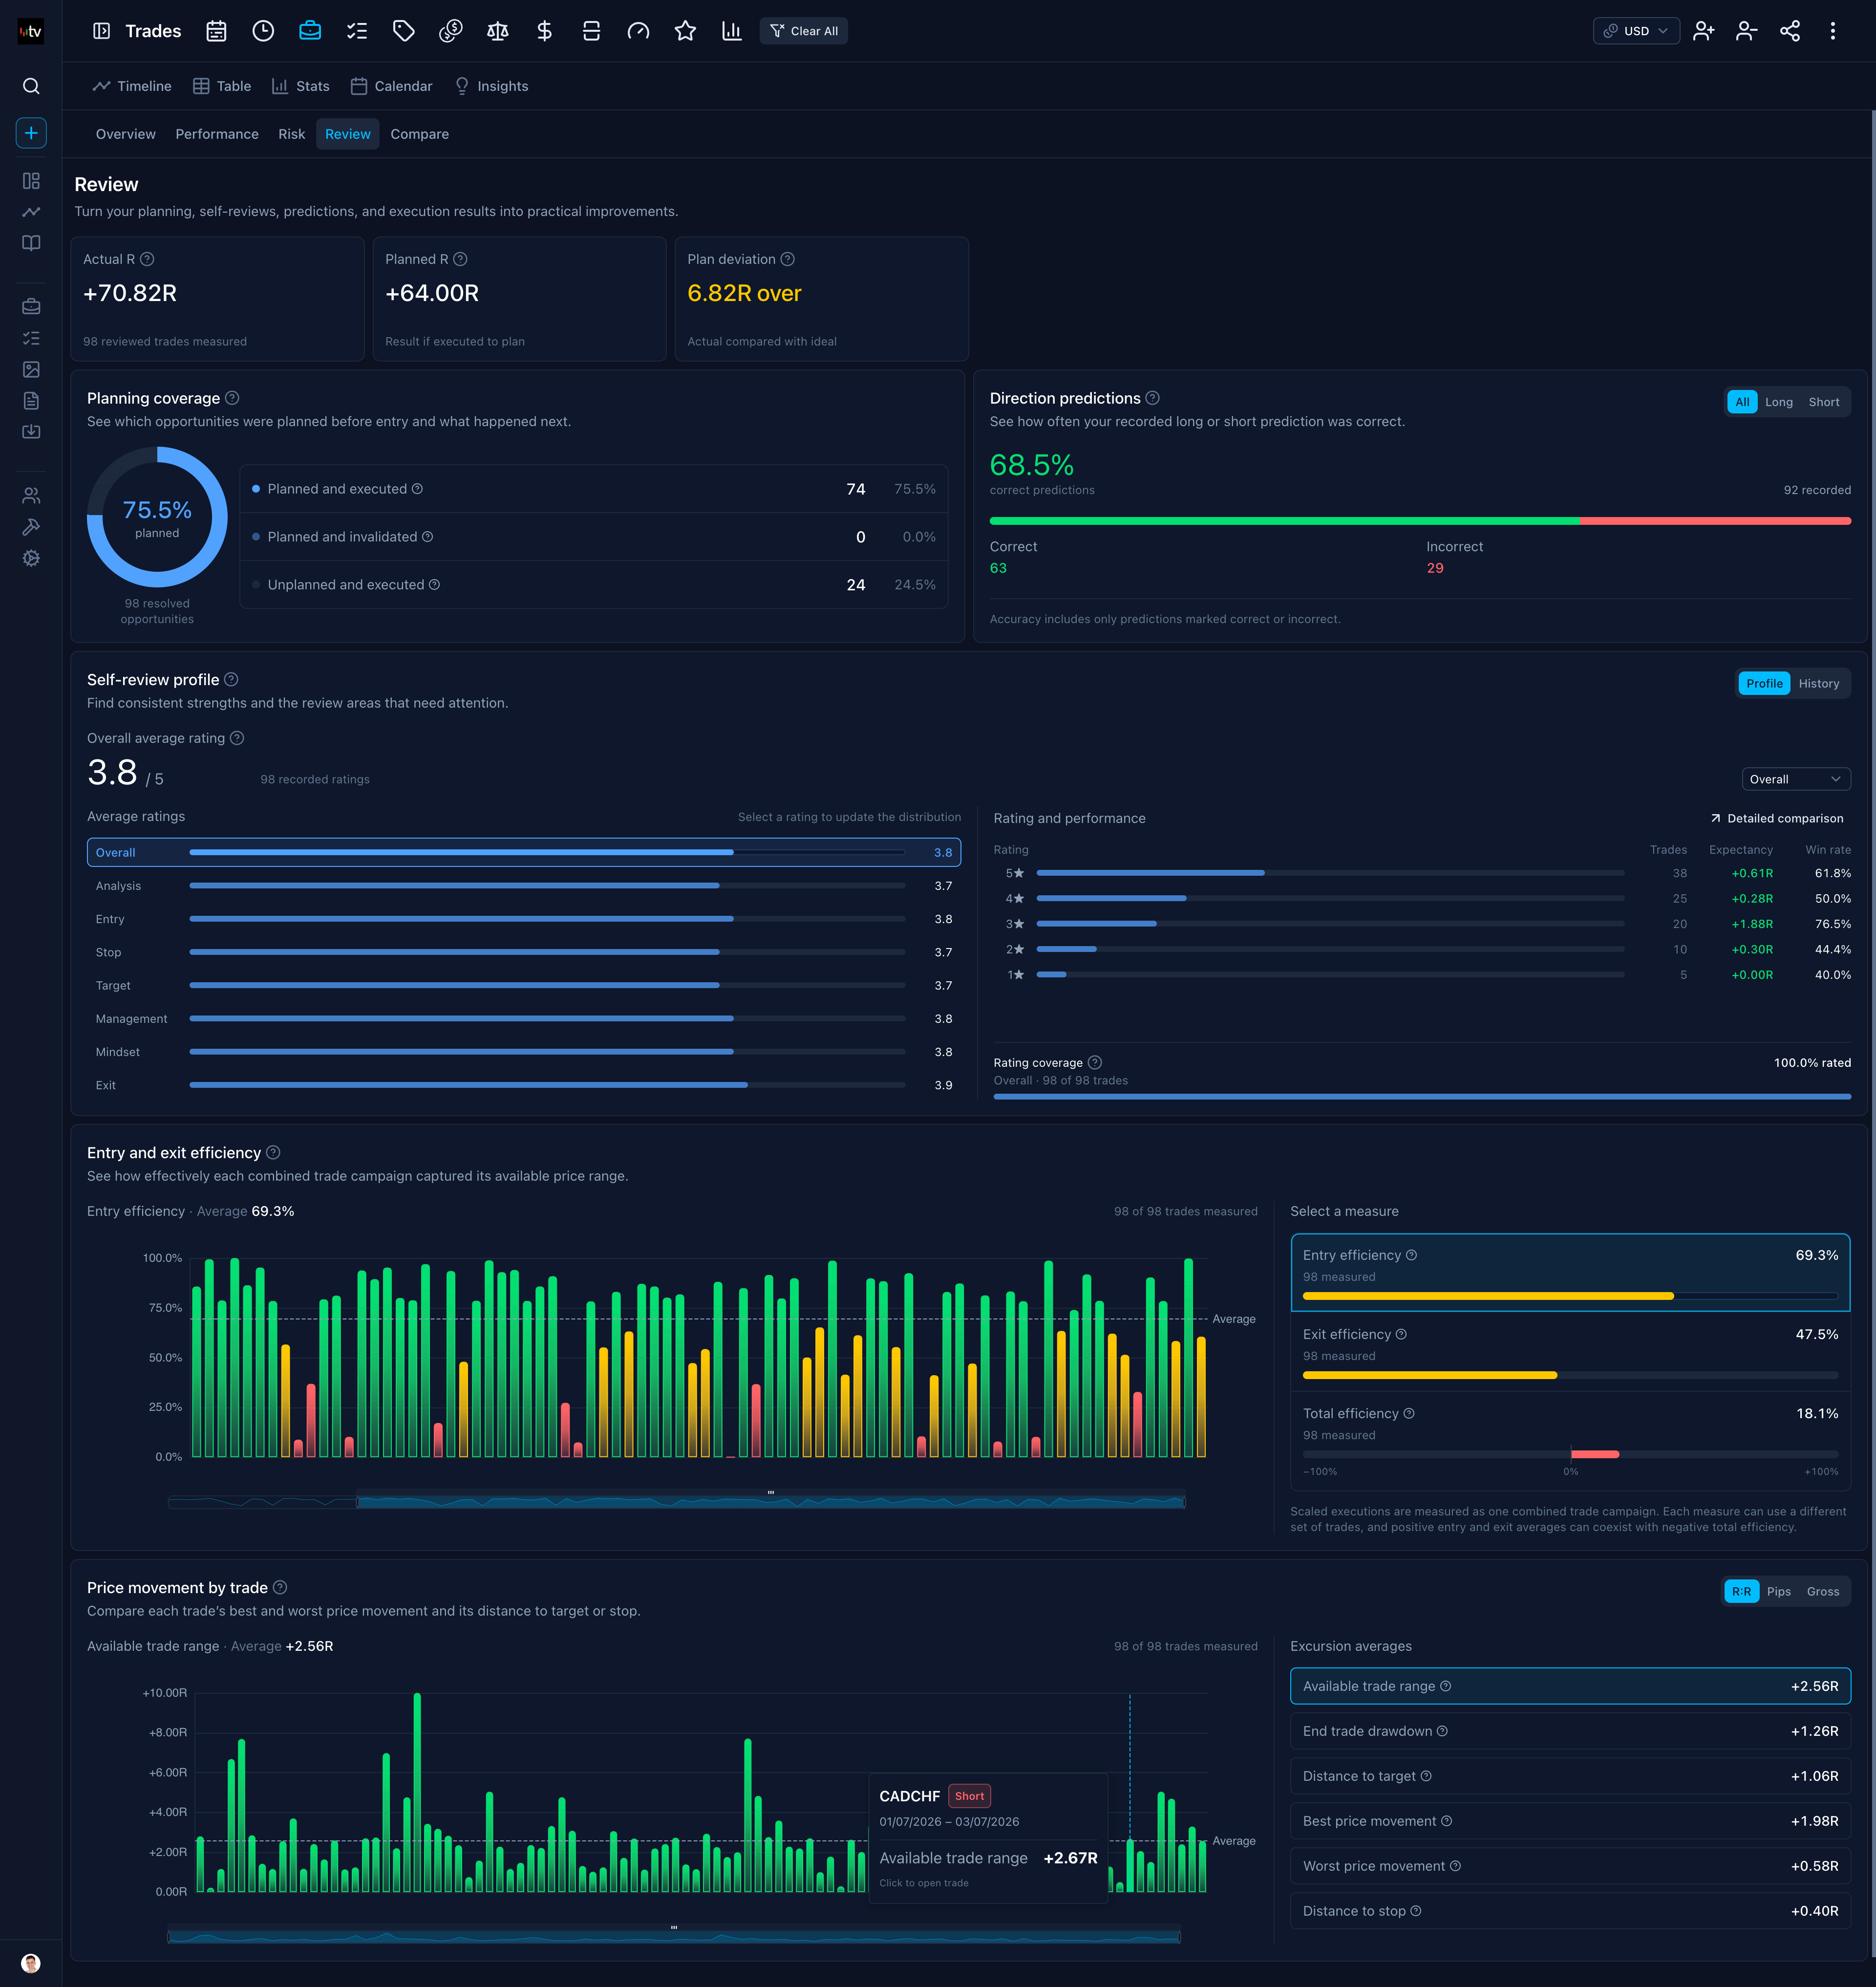Switch price movement units to Gross

pyautogui.click(x=1823, y=1592)
